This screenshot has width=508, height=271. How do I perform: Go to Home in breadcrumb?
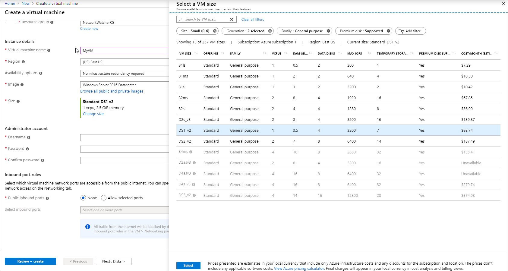(10, 4)
